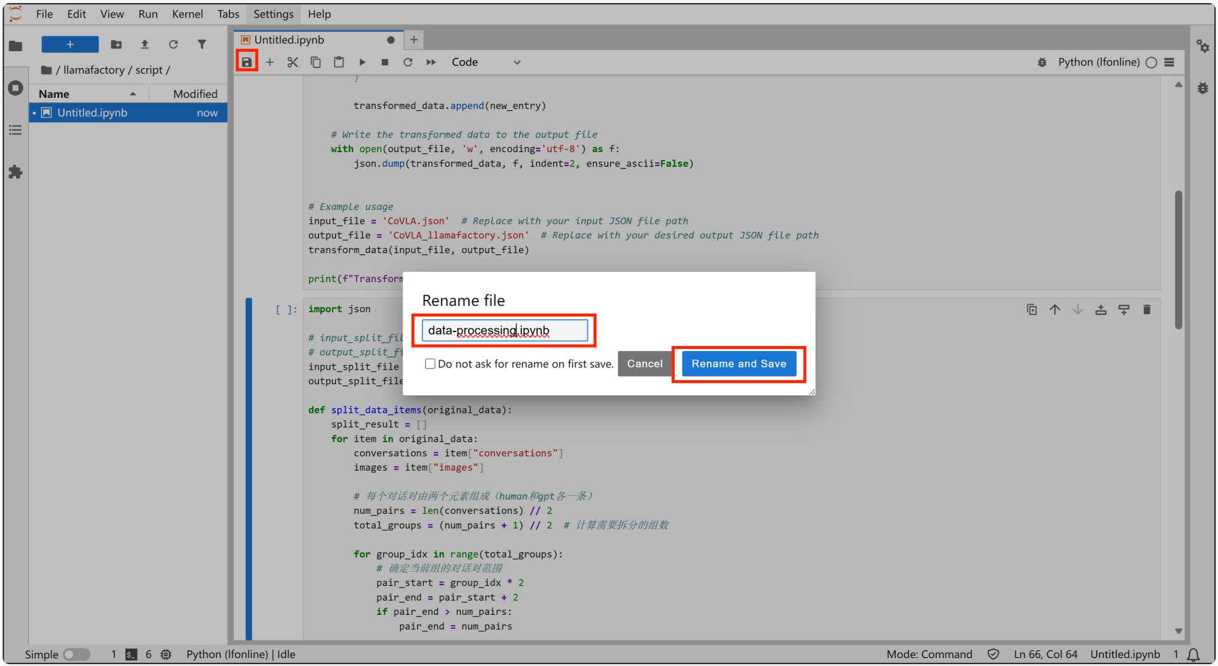
Task: Click the Save notebook icon
Action: pyautogui.click(x=247, y=62)
